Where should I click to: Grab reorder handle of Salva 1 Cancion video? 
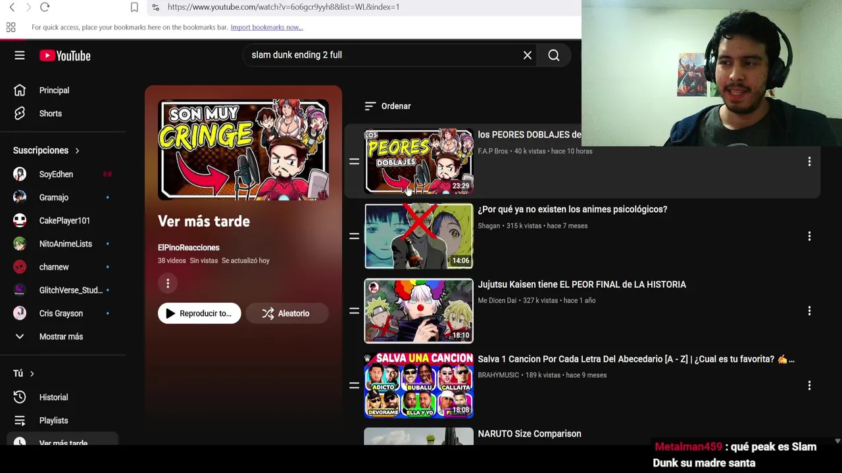(354, 386)
